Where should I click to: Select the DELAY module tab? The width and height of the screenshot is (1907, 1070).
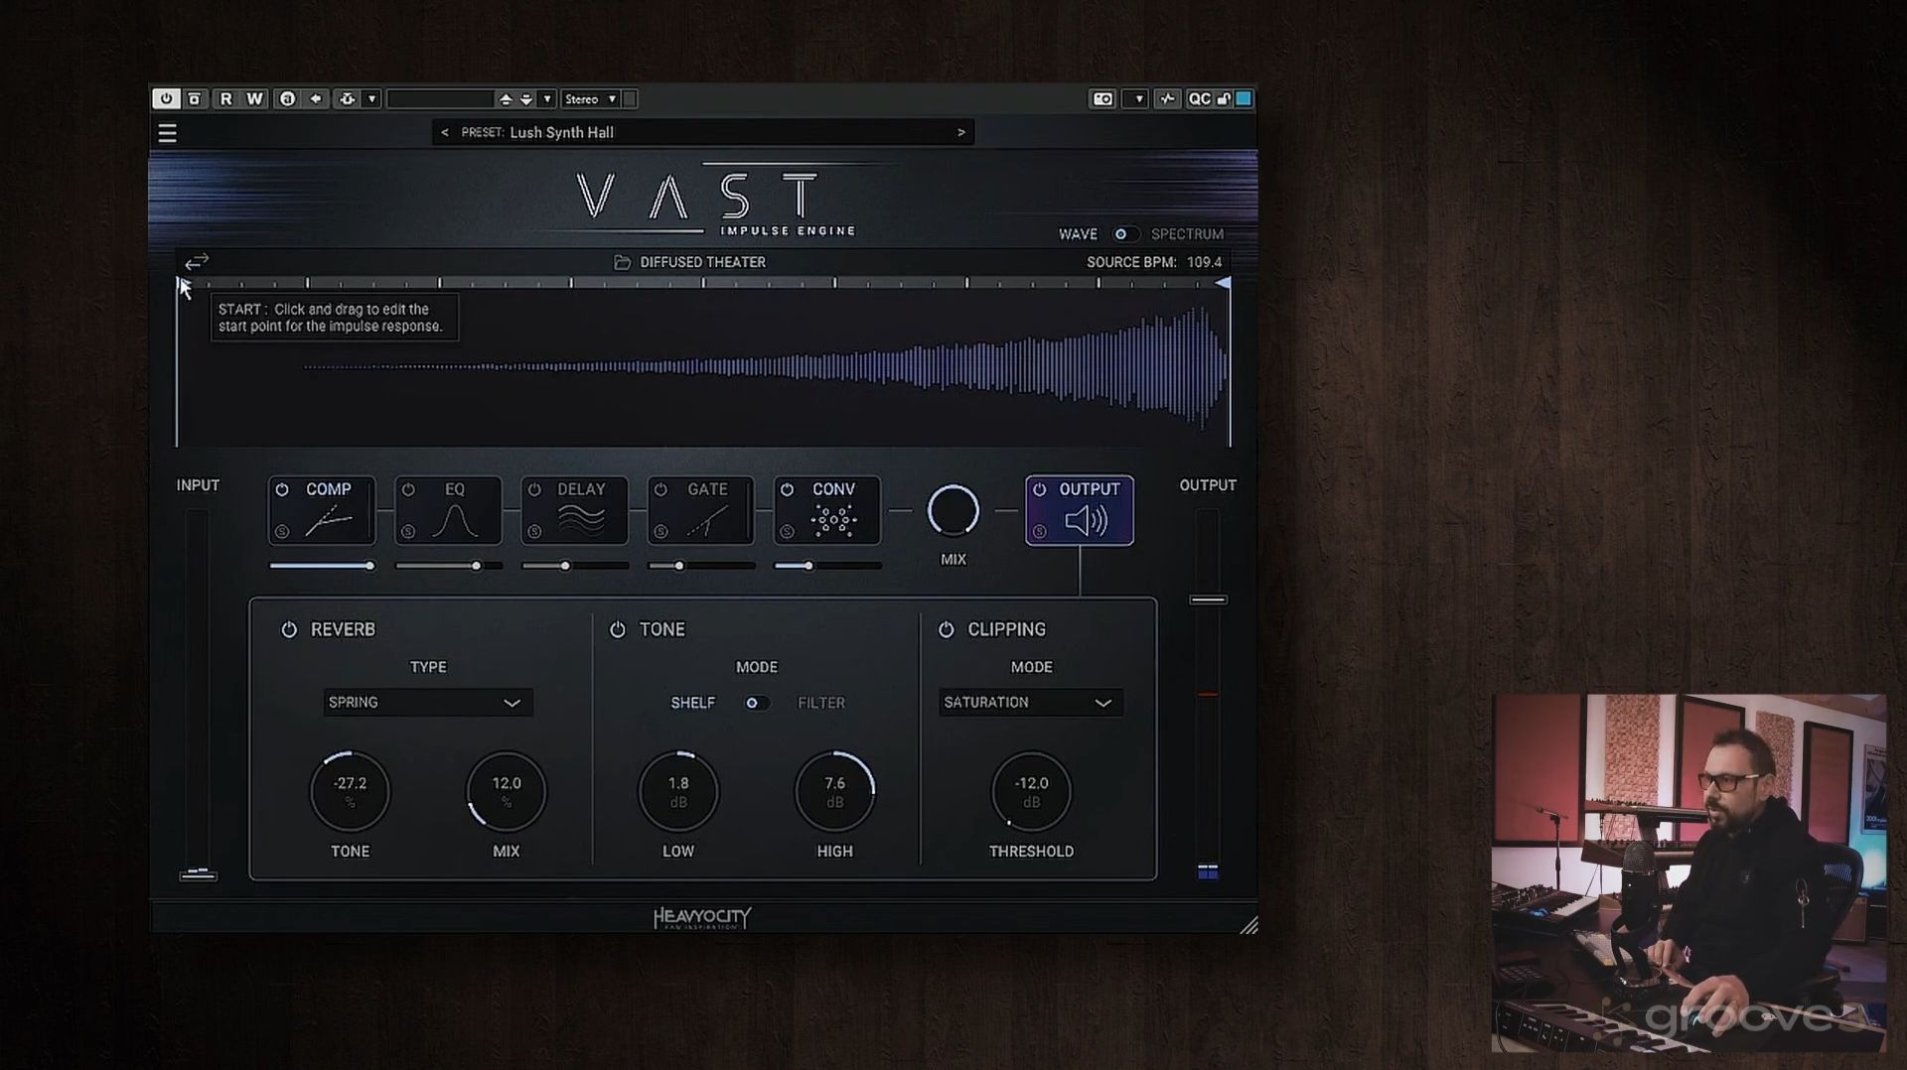coord(574,510)
